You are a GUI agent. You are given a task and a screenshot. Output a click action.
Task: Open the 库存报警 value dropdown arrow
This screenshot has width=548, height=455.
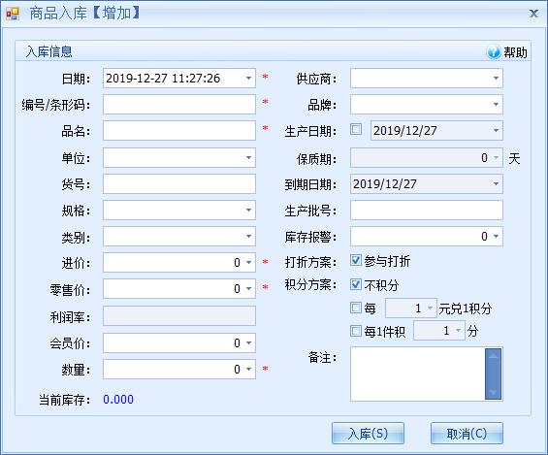coord(496,237)
